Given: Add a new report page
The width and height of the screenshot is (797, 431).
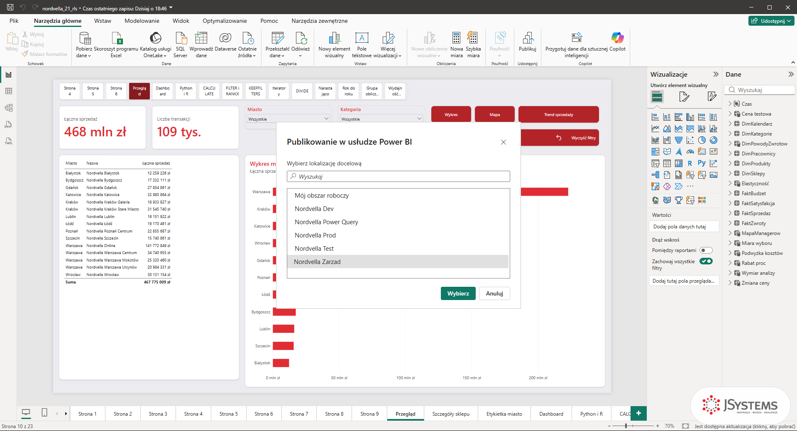Looking at the screenshot, I should (638, 413).
